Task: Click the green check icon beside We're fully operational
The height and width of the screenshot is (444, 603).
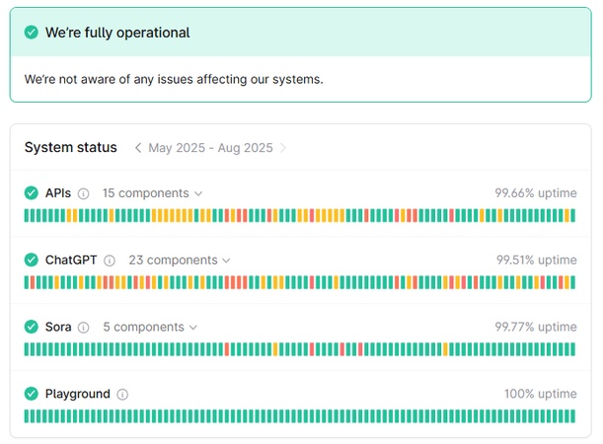Action: tap(32, 33)
